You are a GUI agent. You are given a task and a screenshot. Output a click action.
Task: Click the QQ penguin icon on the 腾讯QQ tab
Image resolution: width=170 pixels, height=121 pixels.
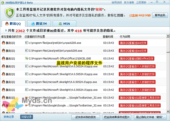pyautogui.click(x=7, y=24)
